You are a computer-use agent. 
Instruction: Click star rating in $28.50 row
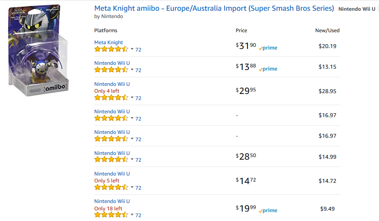(111, 160)
